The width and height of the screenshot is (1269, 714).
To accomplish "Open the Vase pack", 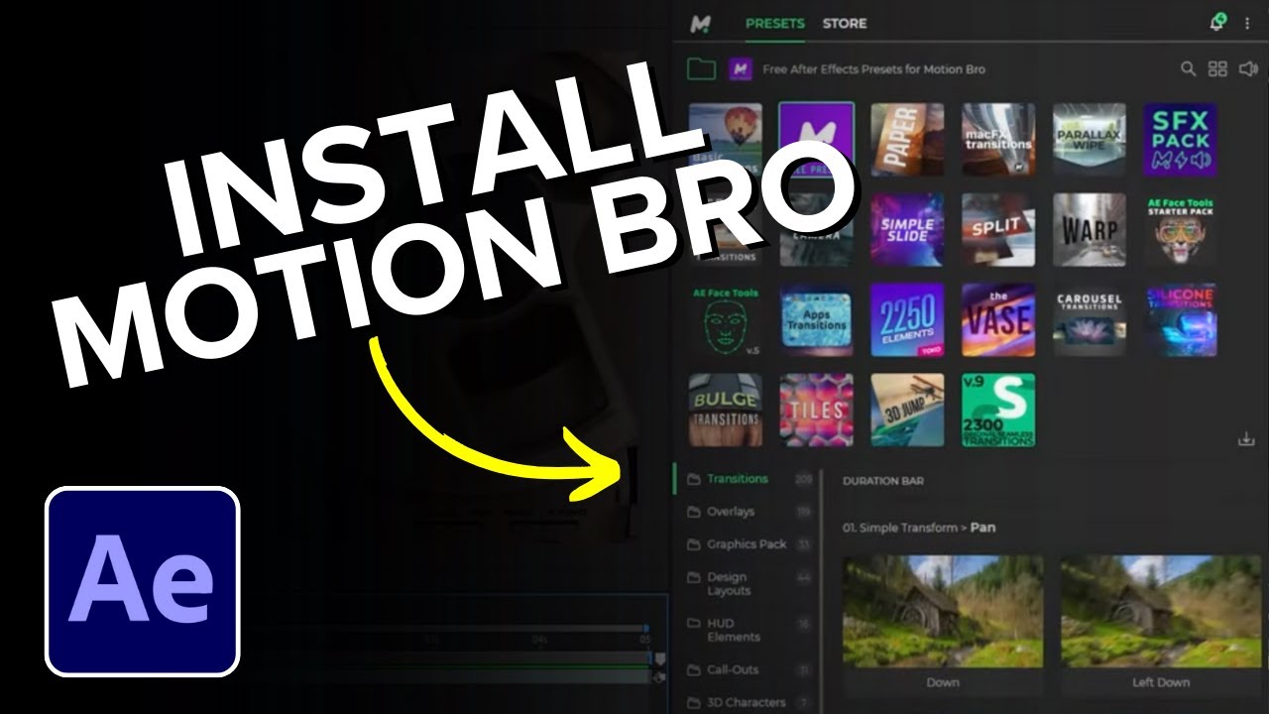I will 998,320.
